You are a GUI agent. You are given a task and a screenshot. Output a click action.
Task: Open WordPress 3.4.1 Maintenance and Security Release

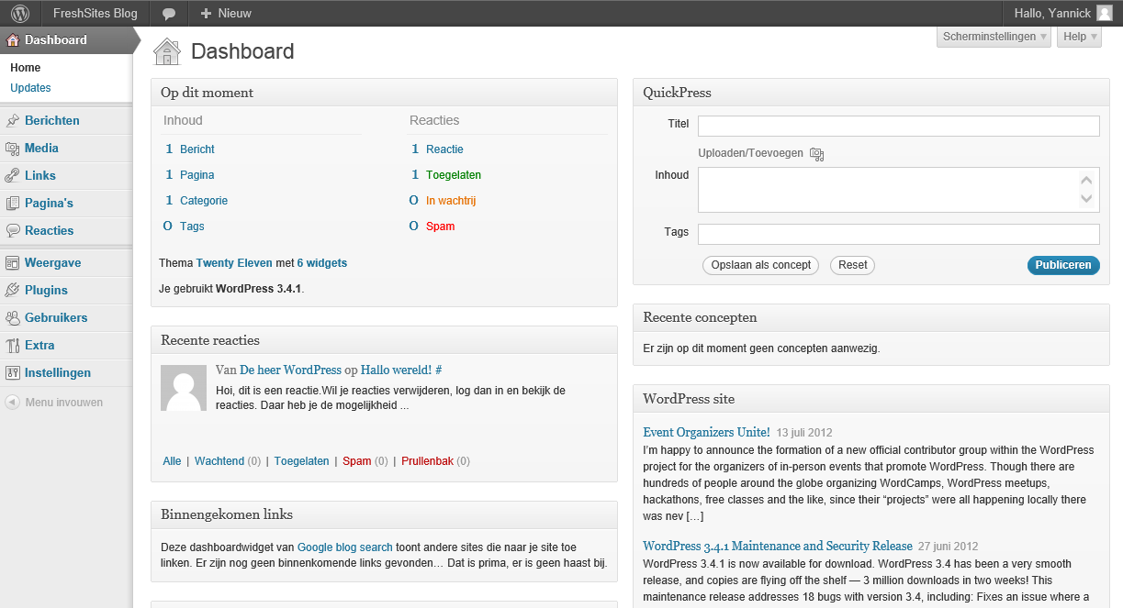click(778, 546)
